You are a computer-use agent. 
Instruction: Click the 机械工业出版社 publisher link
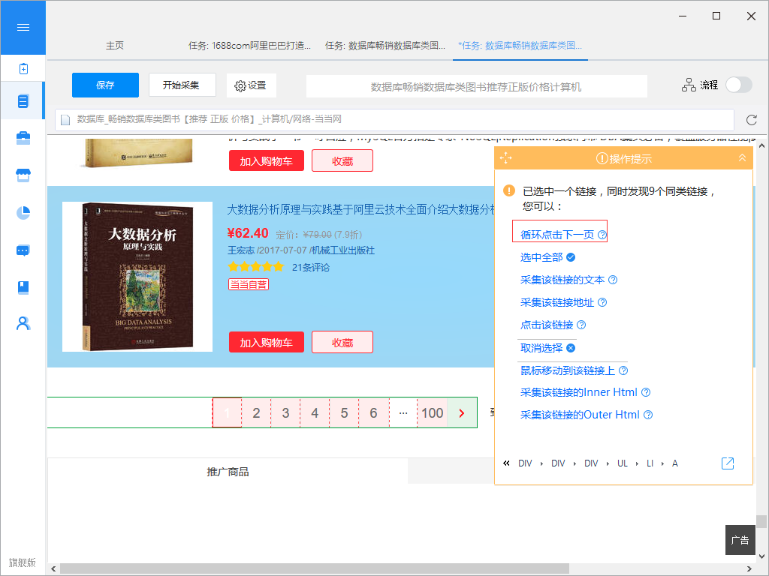pos(342,250)
